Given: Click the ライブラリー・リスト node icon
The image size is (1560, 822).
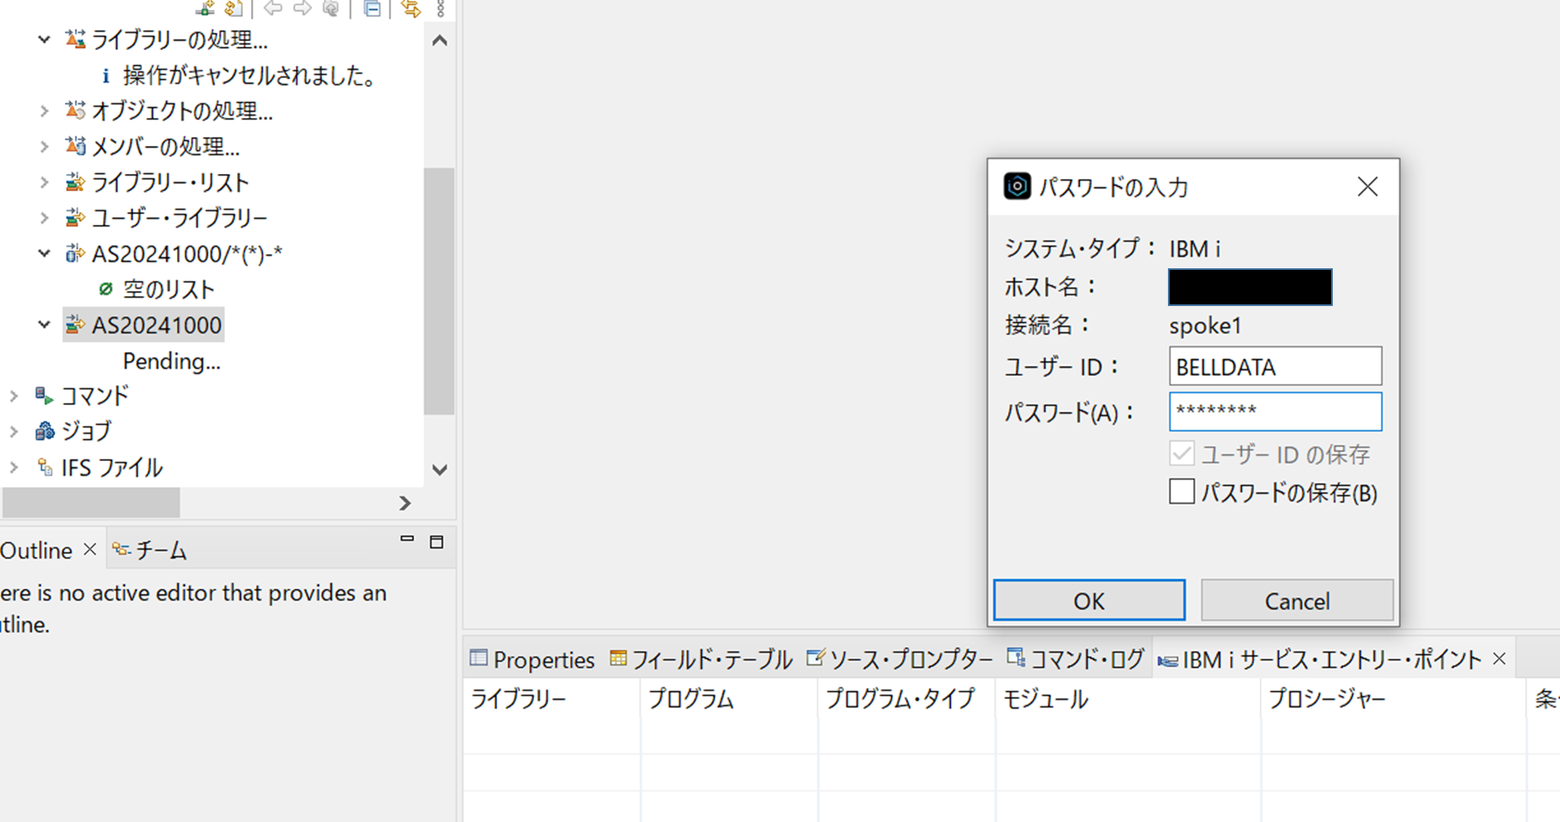Looking at the screenshot, I should 75,181.
